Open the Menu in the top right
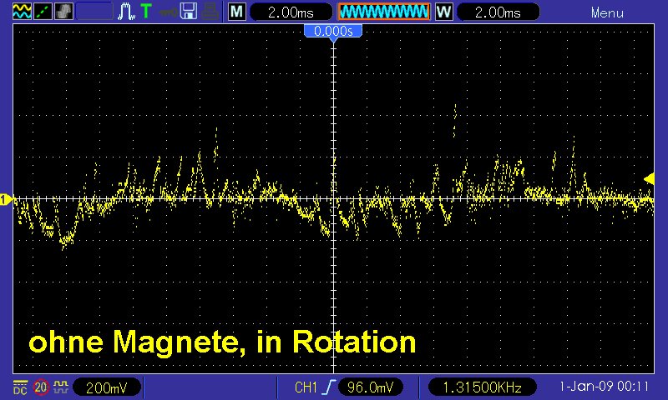The image size is (668, 400). click(x=607, y=12)
